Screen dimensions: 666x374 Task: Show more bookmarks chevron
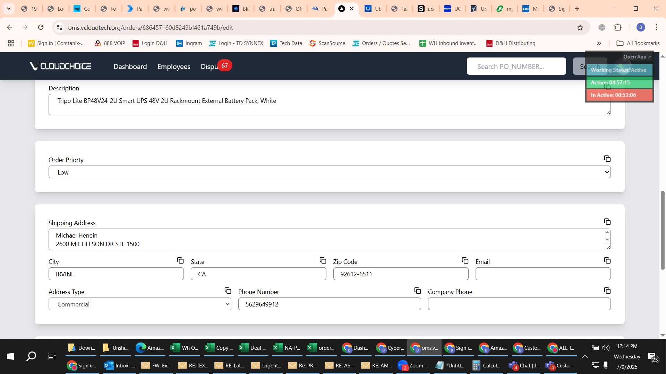(599, 43)
